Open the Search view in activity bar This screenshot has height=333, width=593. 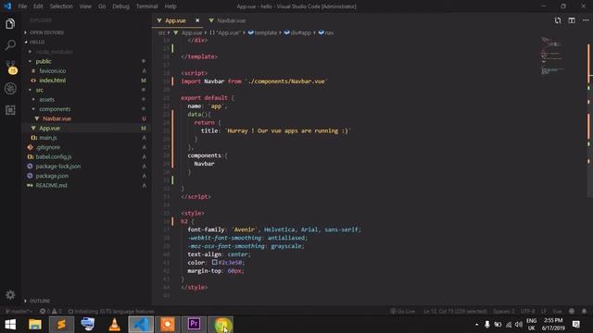click(x=10, y=45)
